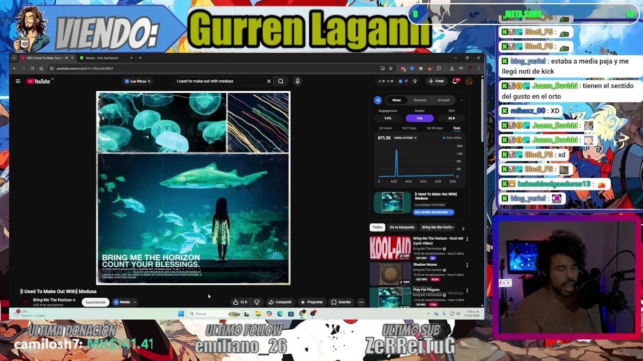The width and height of the screenshot is (643, 361).
Task: Open File Explorer from the taskbar
Action: tap(258, 314)
